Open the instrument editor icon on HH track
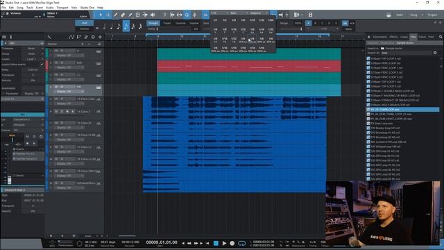 click(x=99, y=87)
